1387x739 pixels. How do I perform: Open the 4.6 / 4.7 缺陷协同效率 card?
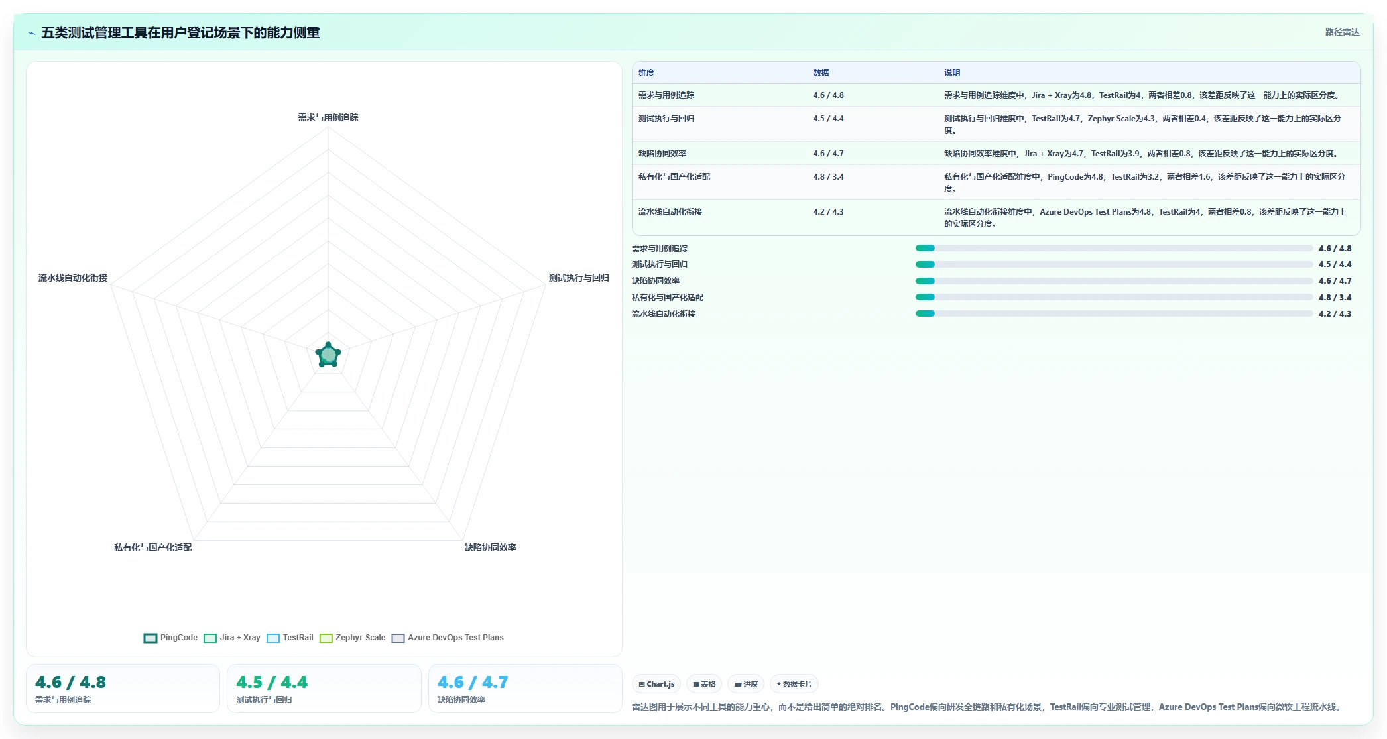(x=525, y=689)
